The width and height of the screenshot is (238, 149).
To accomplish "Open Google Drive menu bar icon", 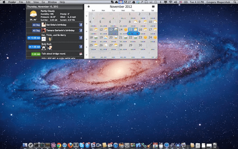I will click(x=134, y=2).
